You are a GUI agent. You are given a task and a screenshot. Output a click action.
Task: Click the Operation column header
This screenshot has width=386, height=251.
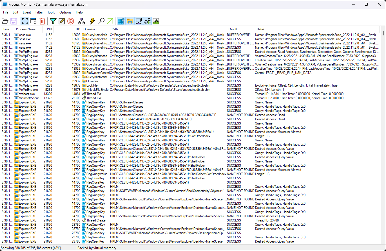click(96, 29)
